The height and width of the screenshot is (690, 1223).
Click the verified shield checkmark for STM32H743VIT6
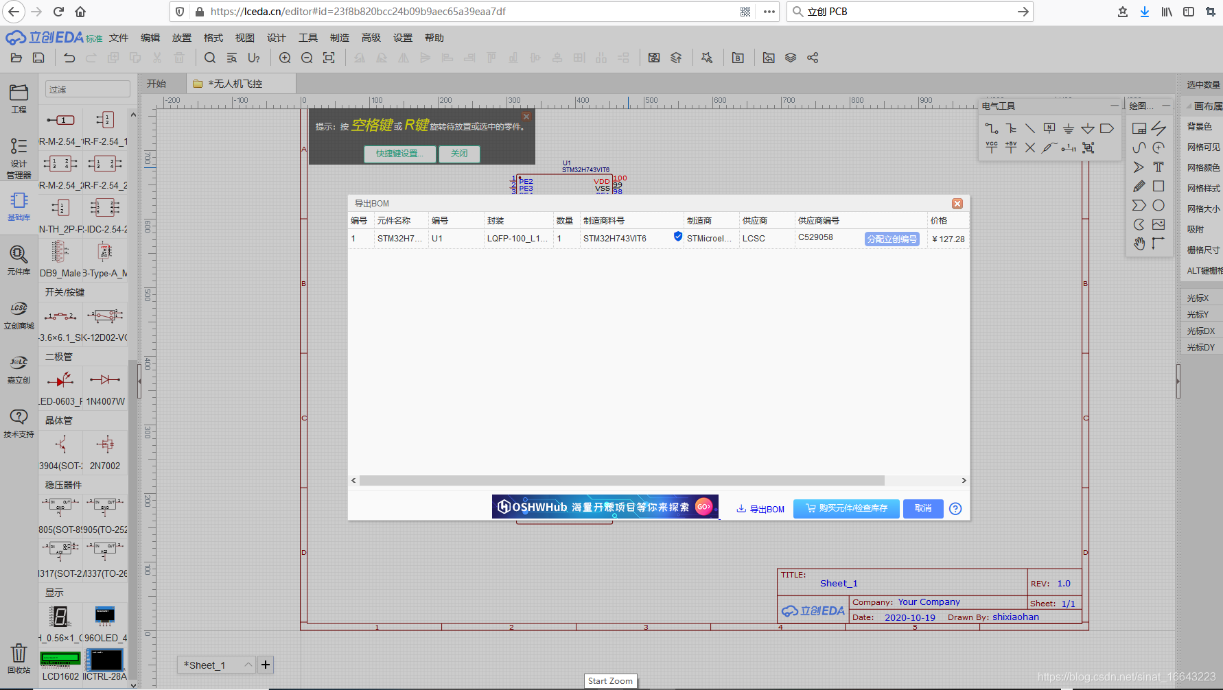click(678, 237)
